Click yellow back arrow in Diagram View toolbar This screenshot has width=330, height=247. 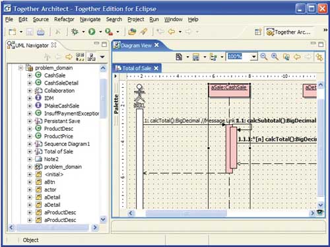click(x=297, y=57)
